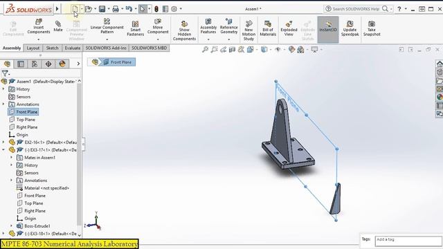Collapse the EX3-17<1> component
443x249 pixels.
[3, 150]
